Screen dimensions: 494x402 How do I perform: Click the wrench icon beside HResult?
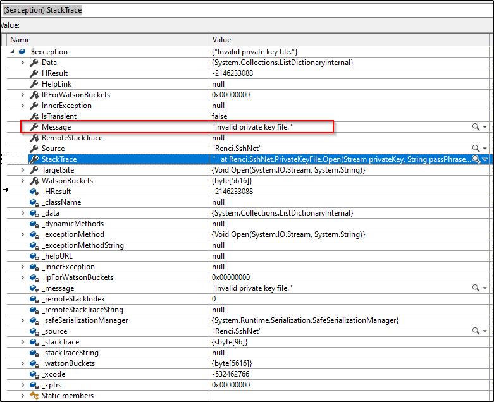tap(34, 73)
